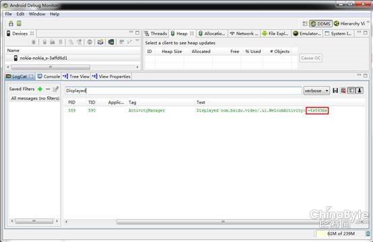Click the Stop Process icon in Devices toolbar
The image size is (373, 242).
(x=90, y=42)
